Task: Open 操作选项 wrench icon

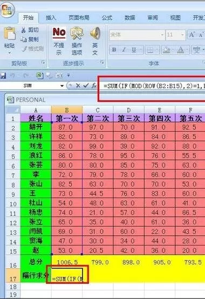Action: [77, 33]
